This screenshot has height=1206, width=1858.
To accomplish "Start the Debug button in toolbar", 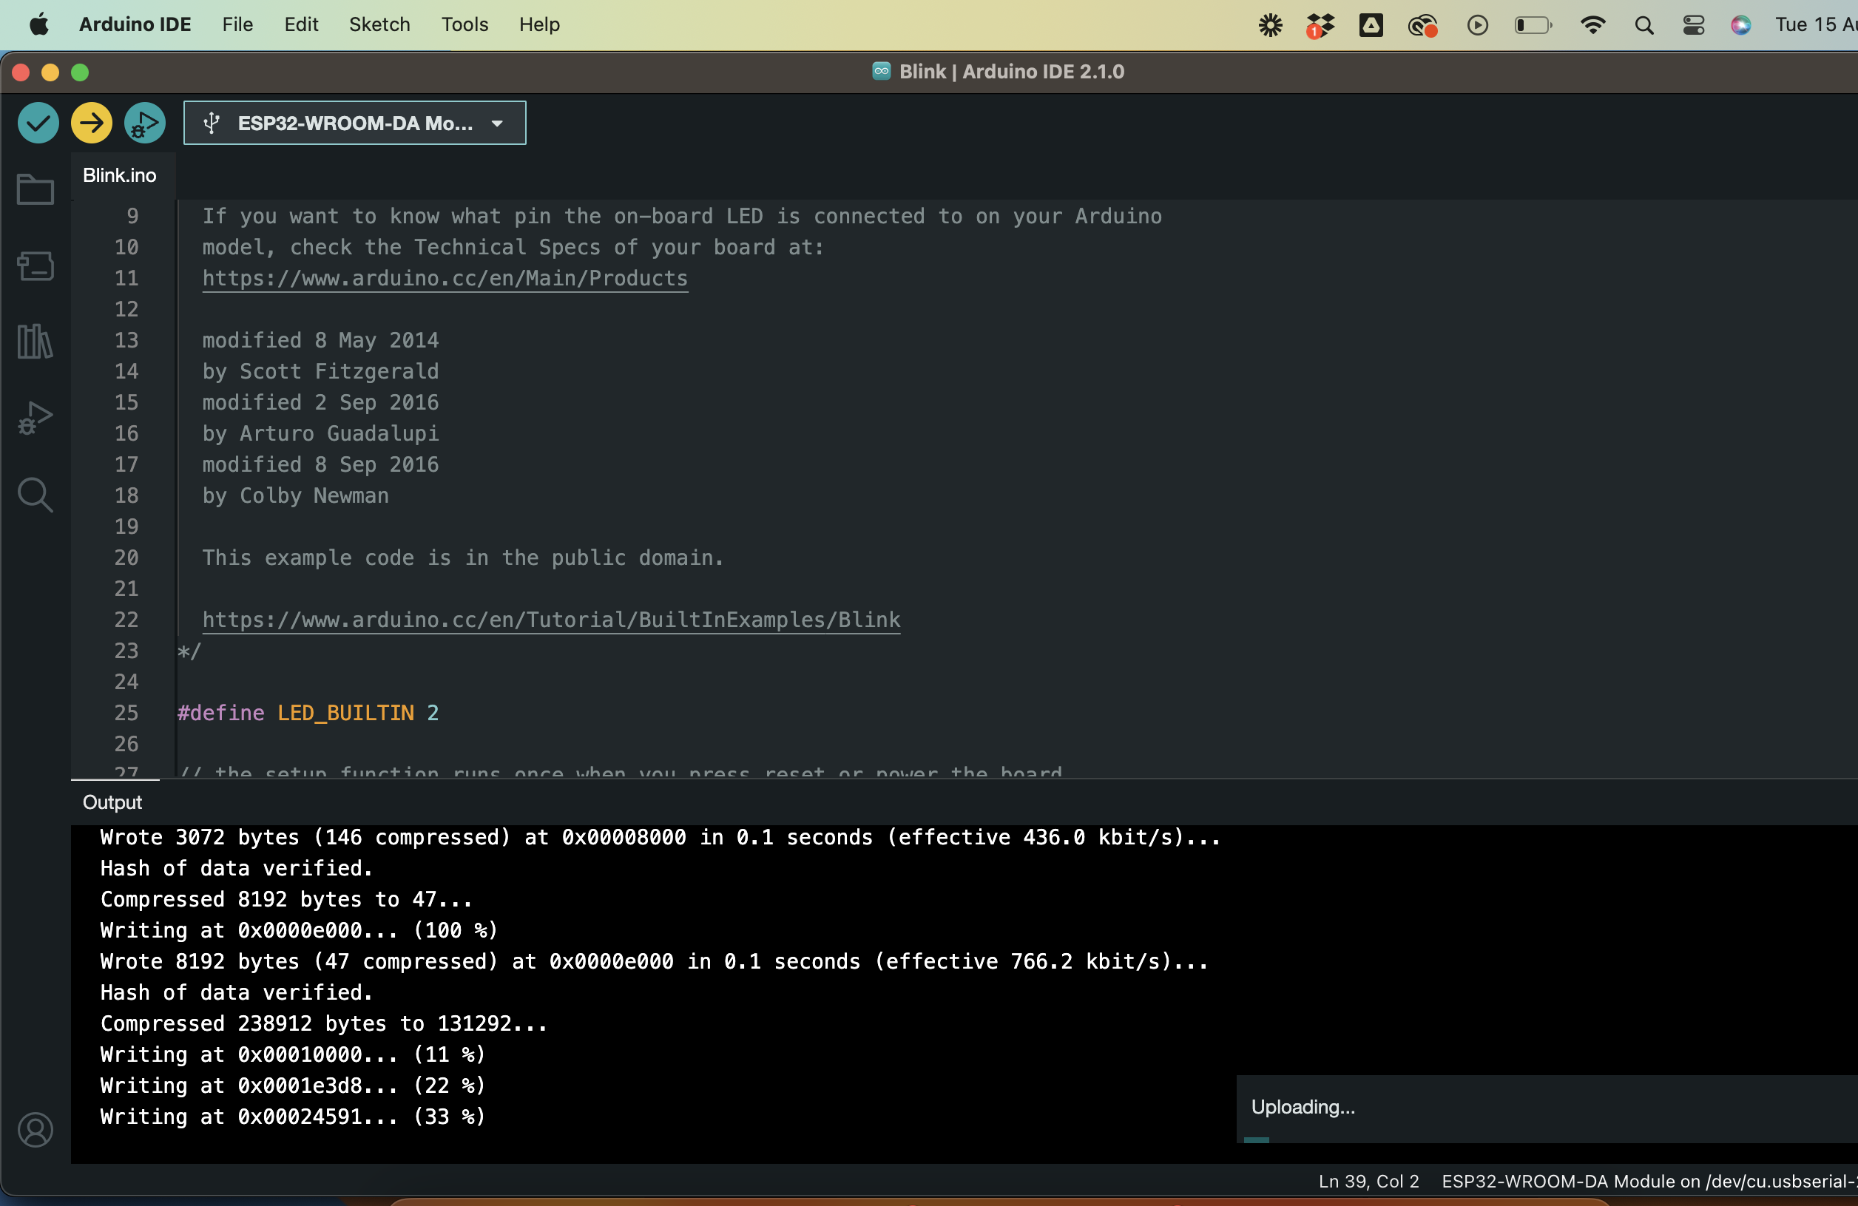I will click(144, 123).
